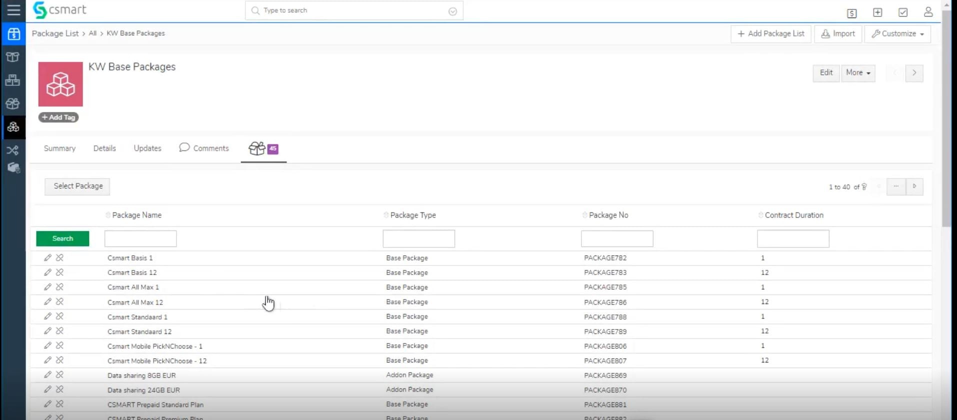Image resolution: width=957 pixels, height=420 pixels.
Task: Focus the Package No filter field
Action: (617, 238)
